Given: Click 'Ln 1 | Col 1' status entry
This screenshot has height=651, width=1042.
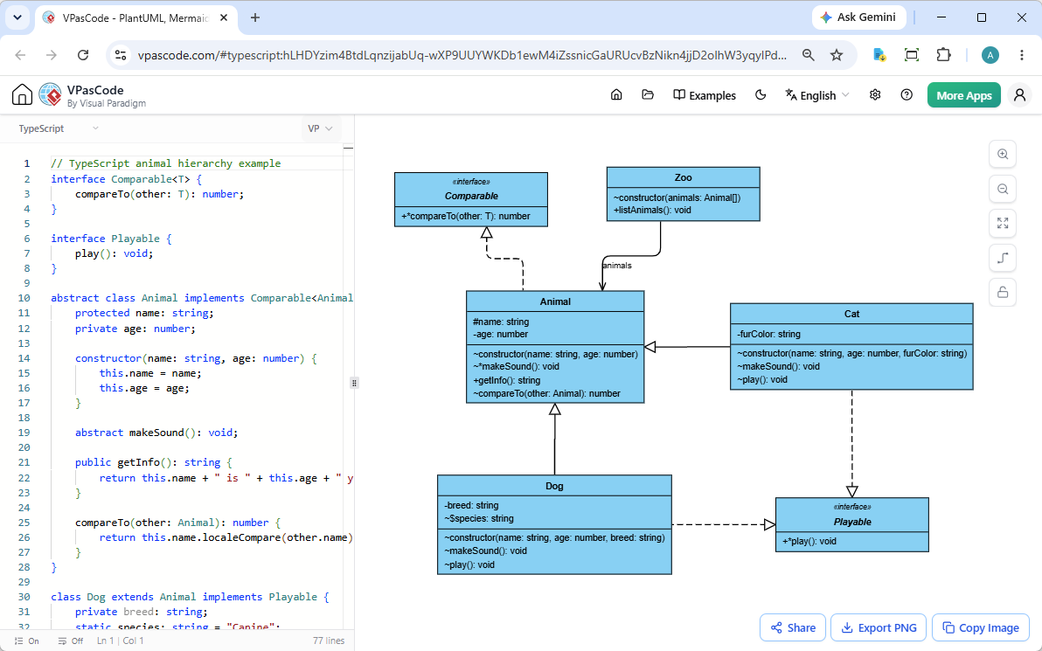Looking at the screenshot, I should (121, 641).
